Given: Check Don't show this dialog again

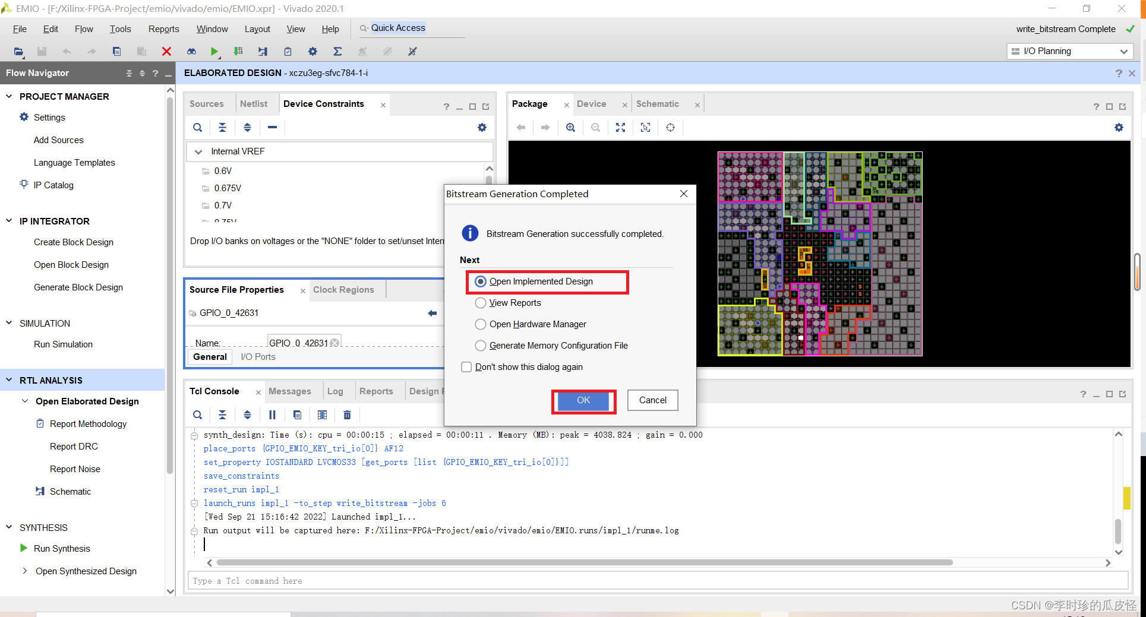Looking at the screenshot, I should point(466,367).
